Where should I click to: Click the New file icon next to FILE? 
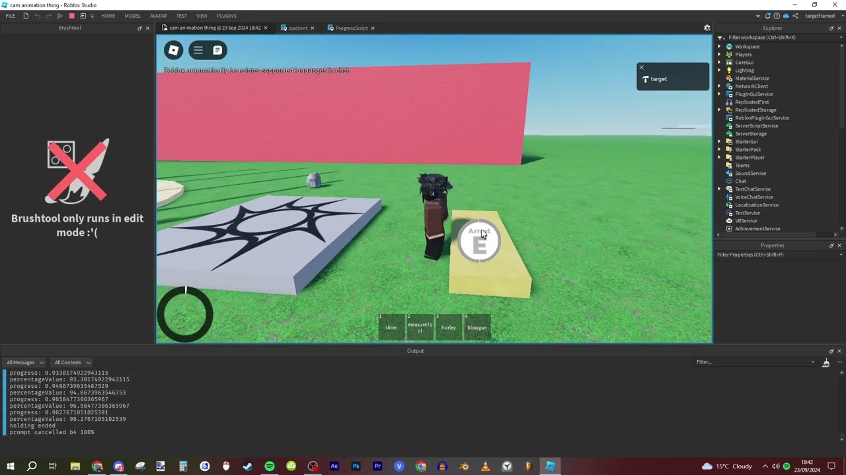pos(26,16)
